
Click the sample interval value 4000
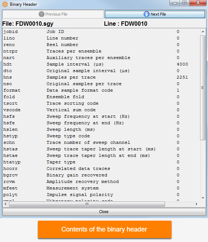[182, 64]
